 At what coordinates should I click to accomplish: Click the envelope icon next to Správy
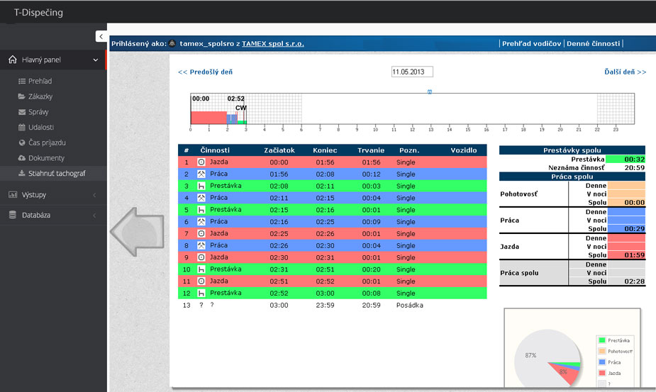(22, 112)
